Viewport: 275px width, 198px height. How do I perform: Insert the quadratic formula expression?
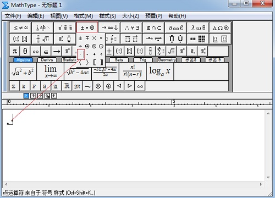105,71
